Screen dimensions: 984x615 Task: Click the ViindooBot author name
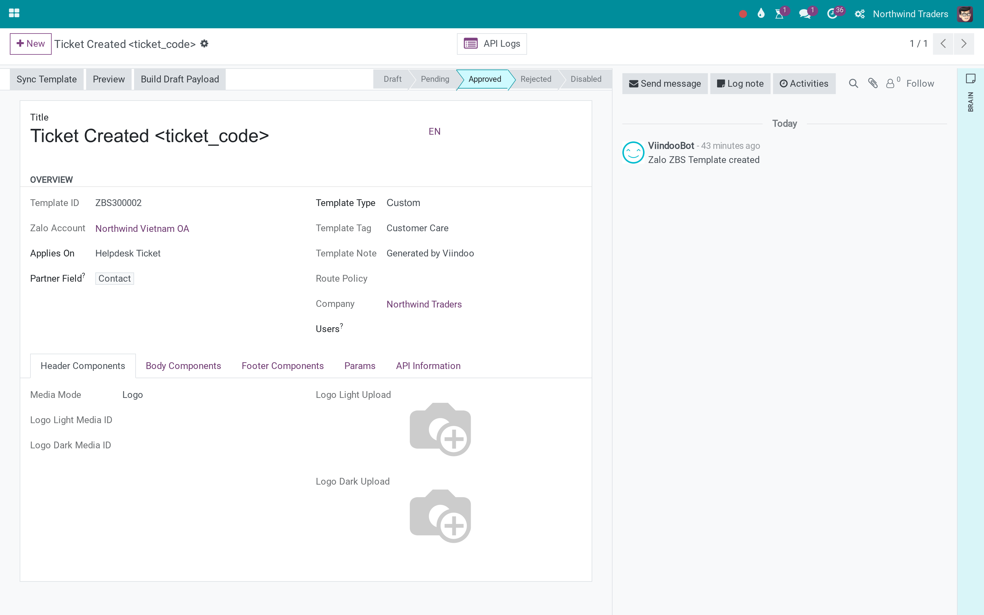(670, 146)
